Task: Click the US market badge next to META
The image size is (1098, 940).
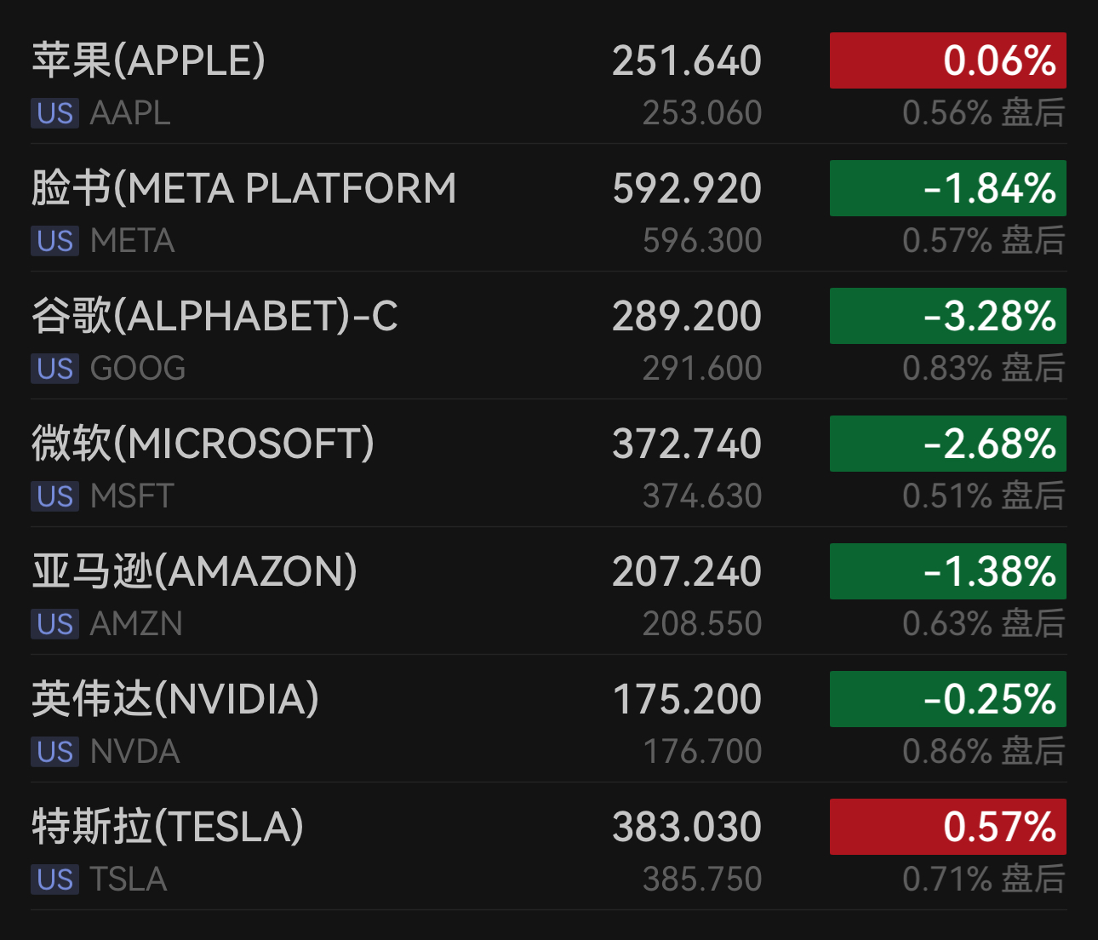Action: point(54,241)
